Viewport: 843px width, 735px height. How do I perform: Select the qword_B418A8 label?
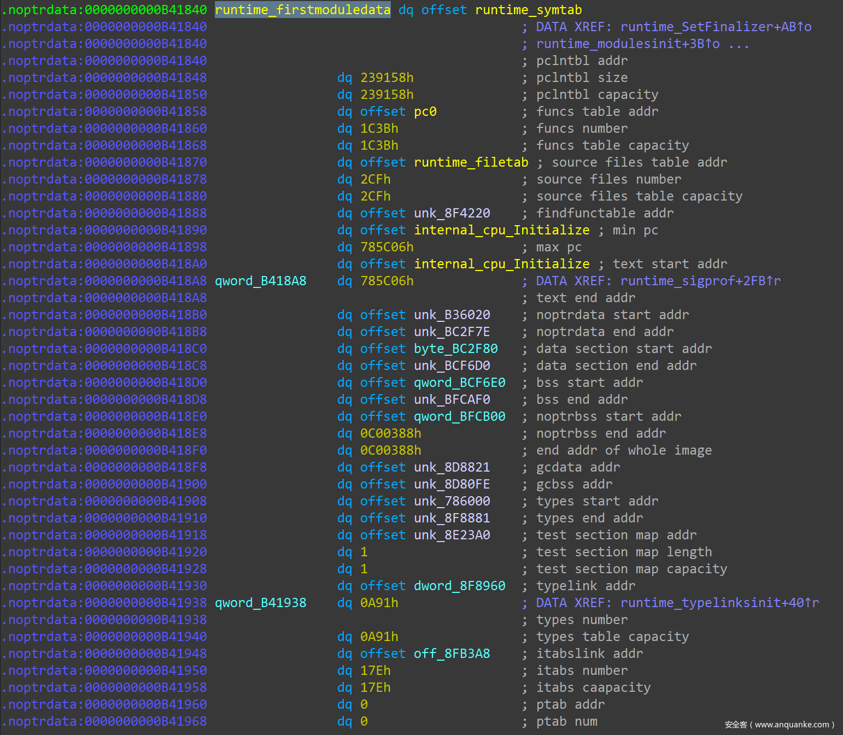point(260,281)
